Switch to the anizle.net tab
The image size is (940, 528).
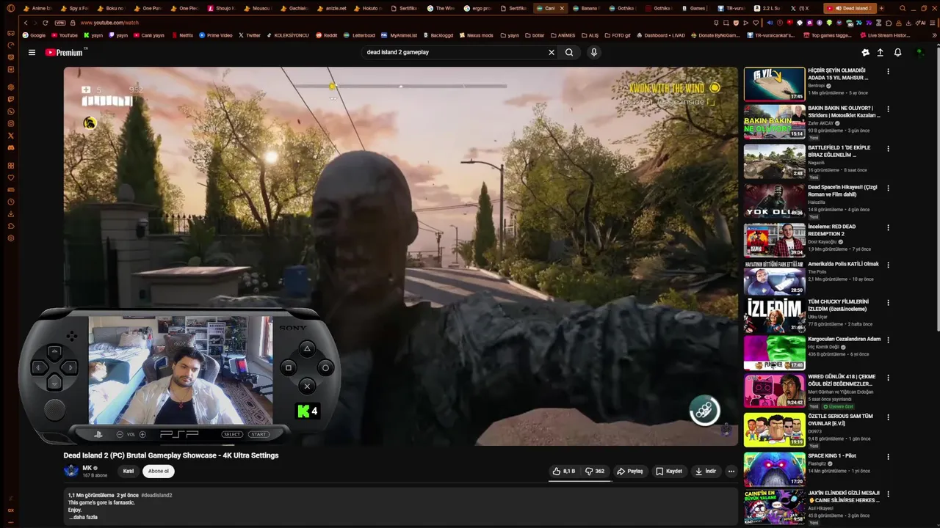coord(330,8)
